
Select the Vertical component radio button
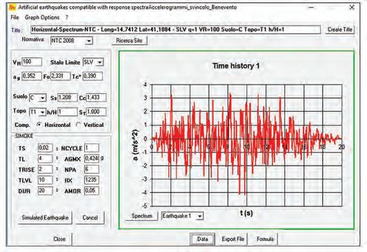(79, 125)
